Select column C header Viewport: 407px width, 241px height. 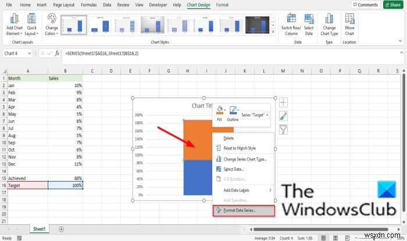(x=92, y=71)
